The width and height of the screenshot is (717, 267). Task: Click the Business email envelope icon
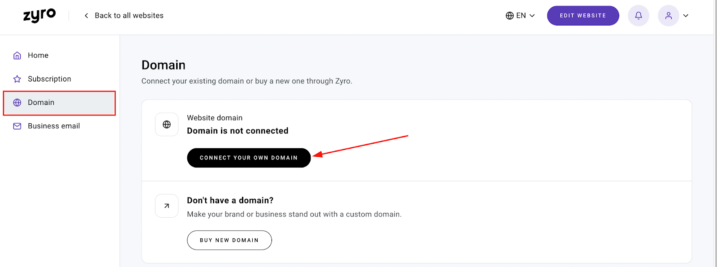[17, 126]
